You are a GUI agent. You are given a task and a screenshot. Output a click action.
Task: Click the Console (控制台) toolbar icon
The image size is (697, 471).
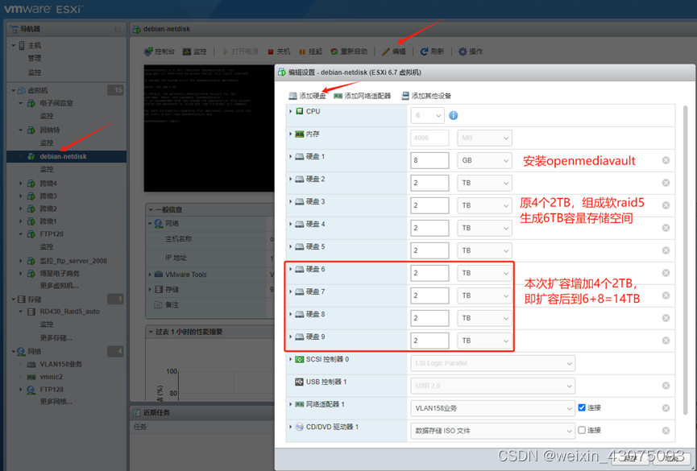(x=148, y=52)
